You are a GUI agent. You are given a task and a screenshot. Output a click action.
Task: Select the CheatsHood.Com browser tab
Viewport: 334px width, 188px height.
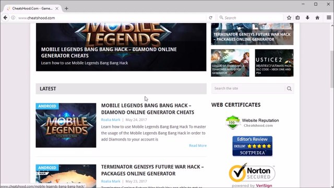tap(32, 8)
